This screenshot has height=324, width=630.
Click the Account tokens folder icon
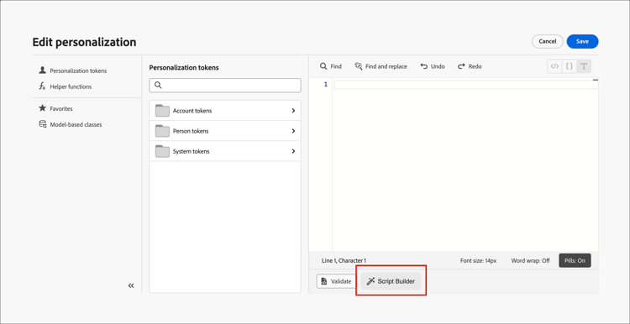162,111
